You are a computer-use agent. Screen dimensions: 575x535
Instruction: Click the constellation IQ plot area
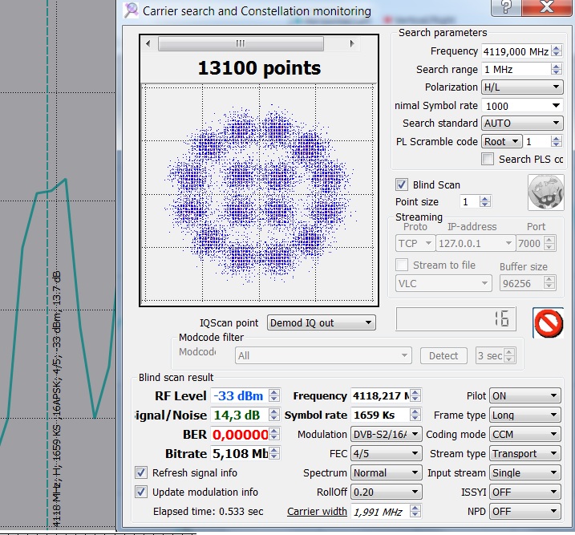[x=259, y=193]
